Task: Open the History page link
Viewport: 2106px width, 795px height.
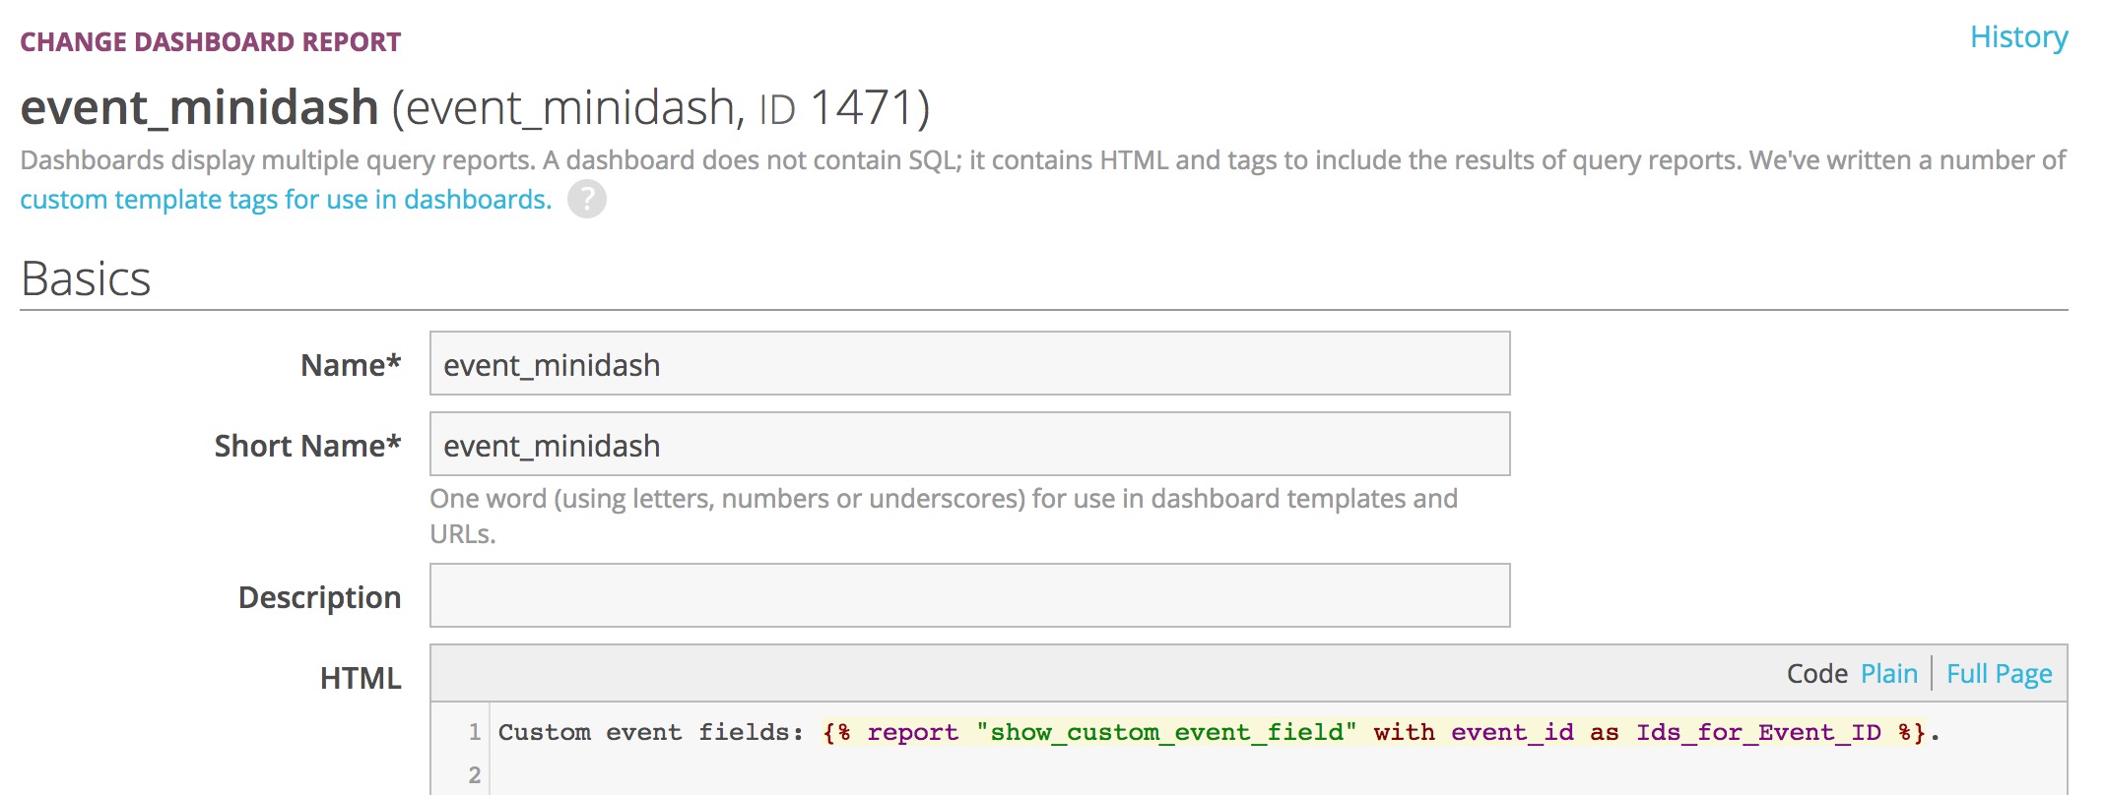Action: (x=2017, y=37)
